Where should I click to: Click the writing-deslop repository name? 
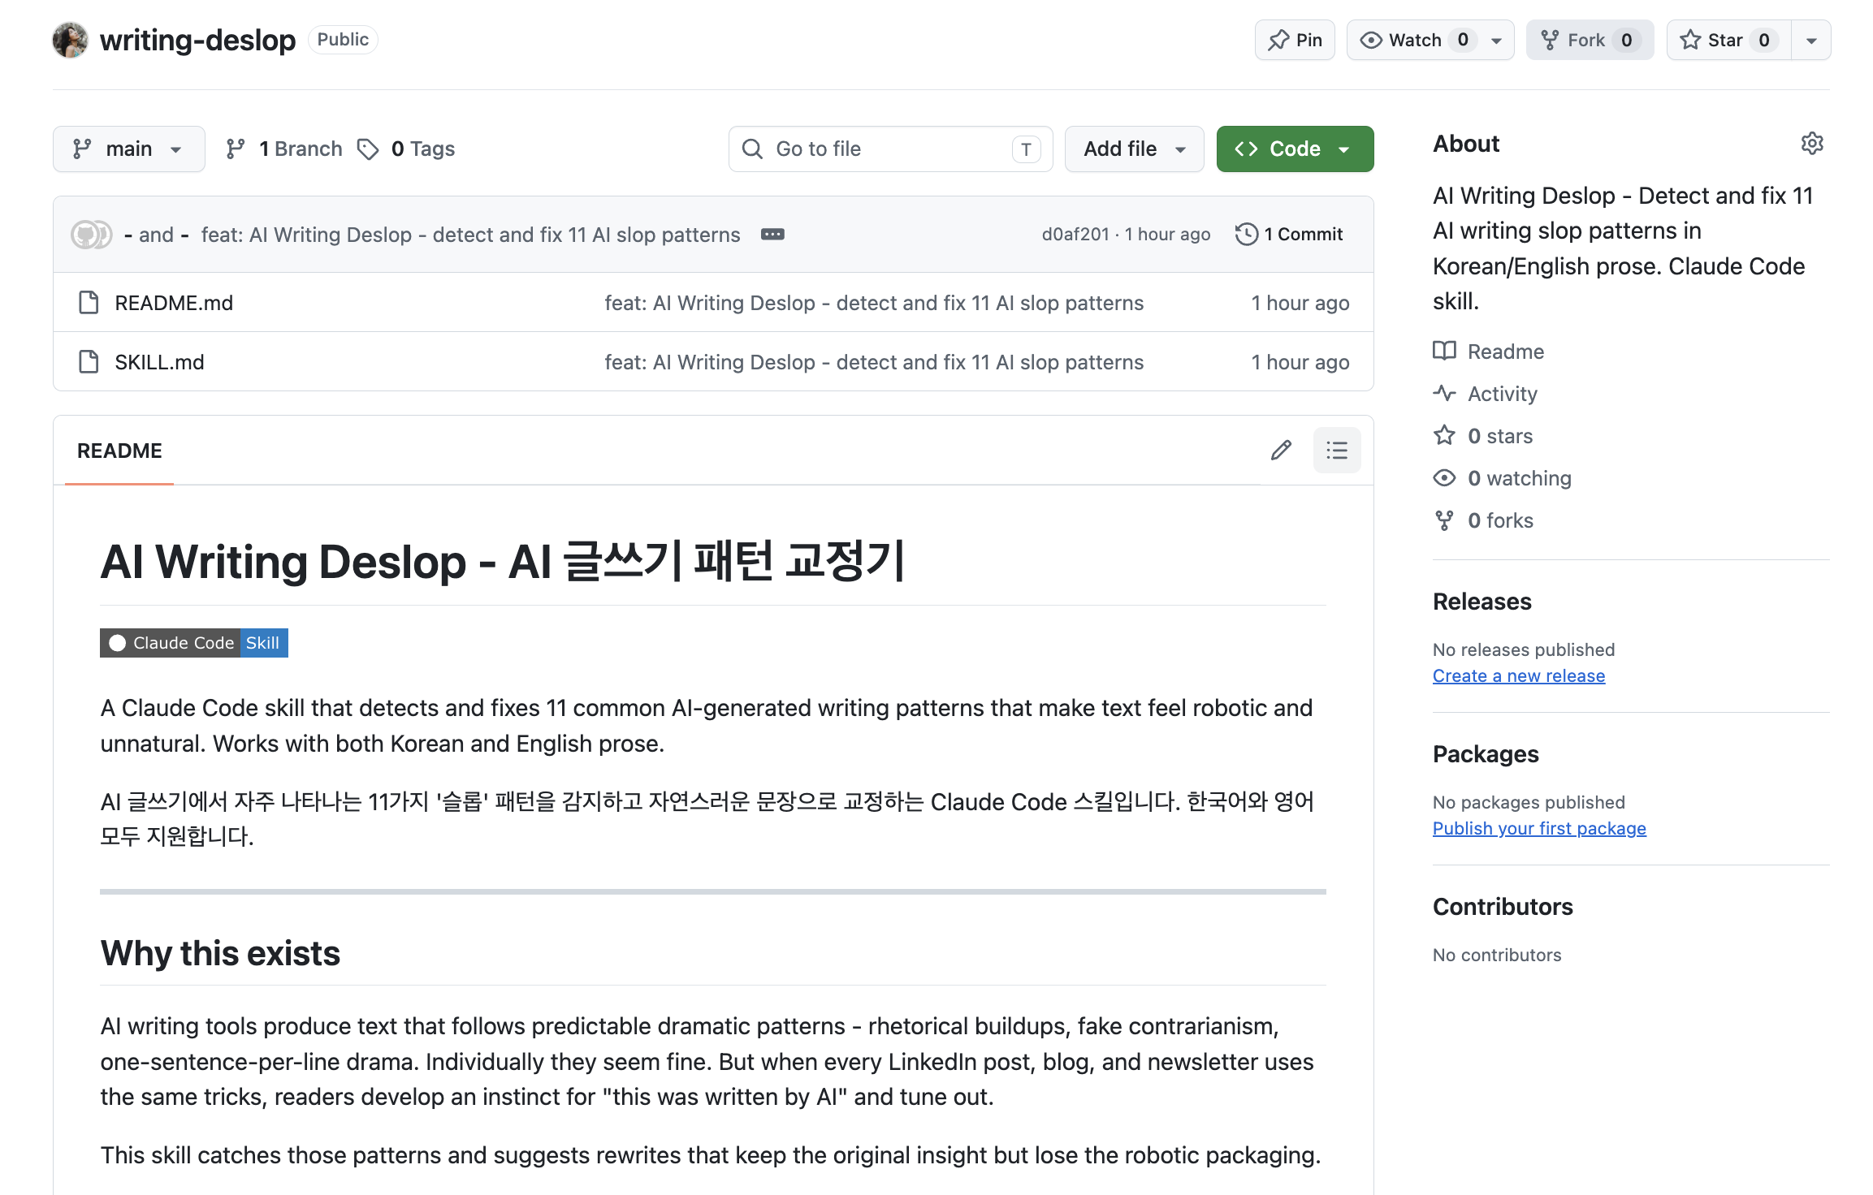(198, 40)
